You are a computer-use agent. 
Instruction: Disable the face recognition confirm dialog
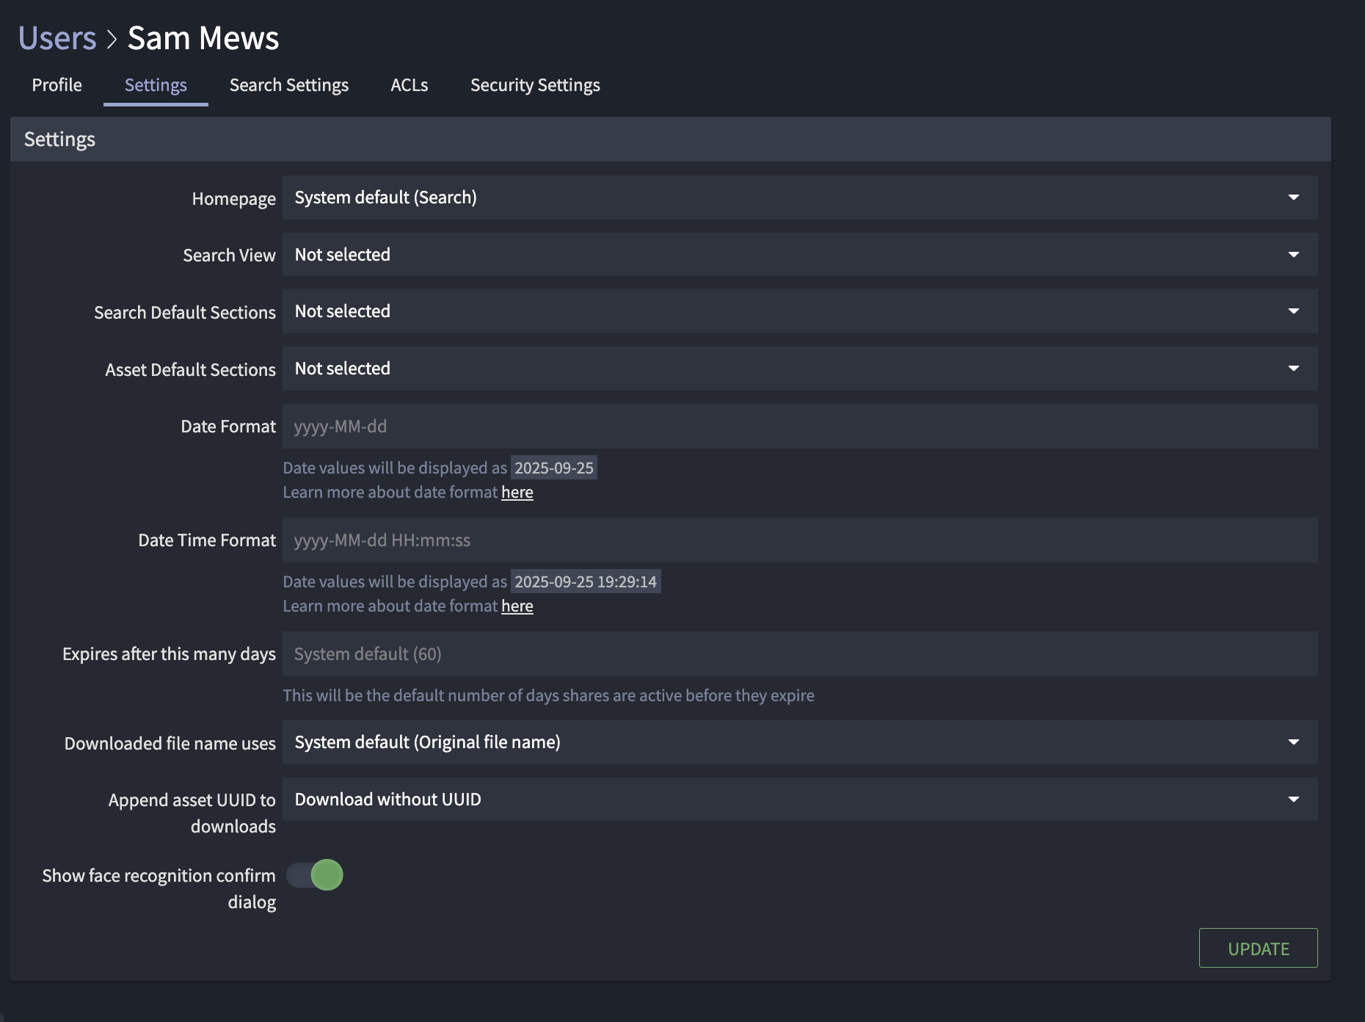314,874
